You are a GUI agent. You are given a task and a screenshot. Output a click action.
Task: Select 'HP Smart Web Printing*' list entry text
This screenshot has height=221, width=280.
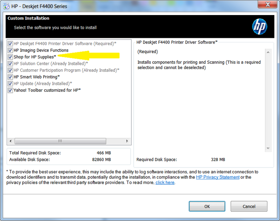[x=37, y=77]
